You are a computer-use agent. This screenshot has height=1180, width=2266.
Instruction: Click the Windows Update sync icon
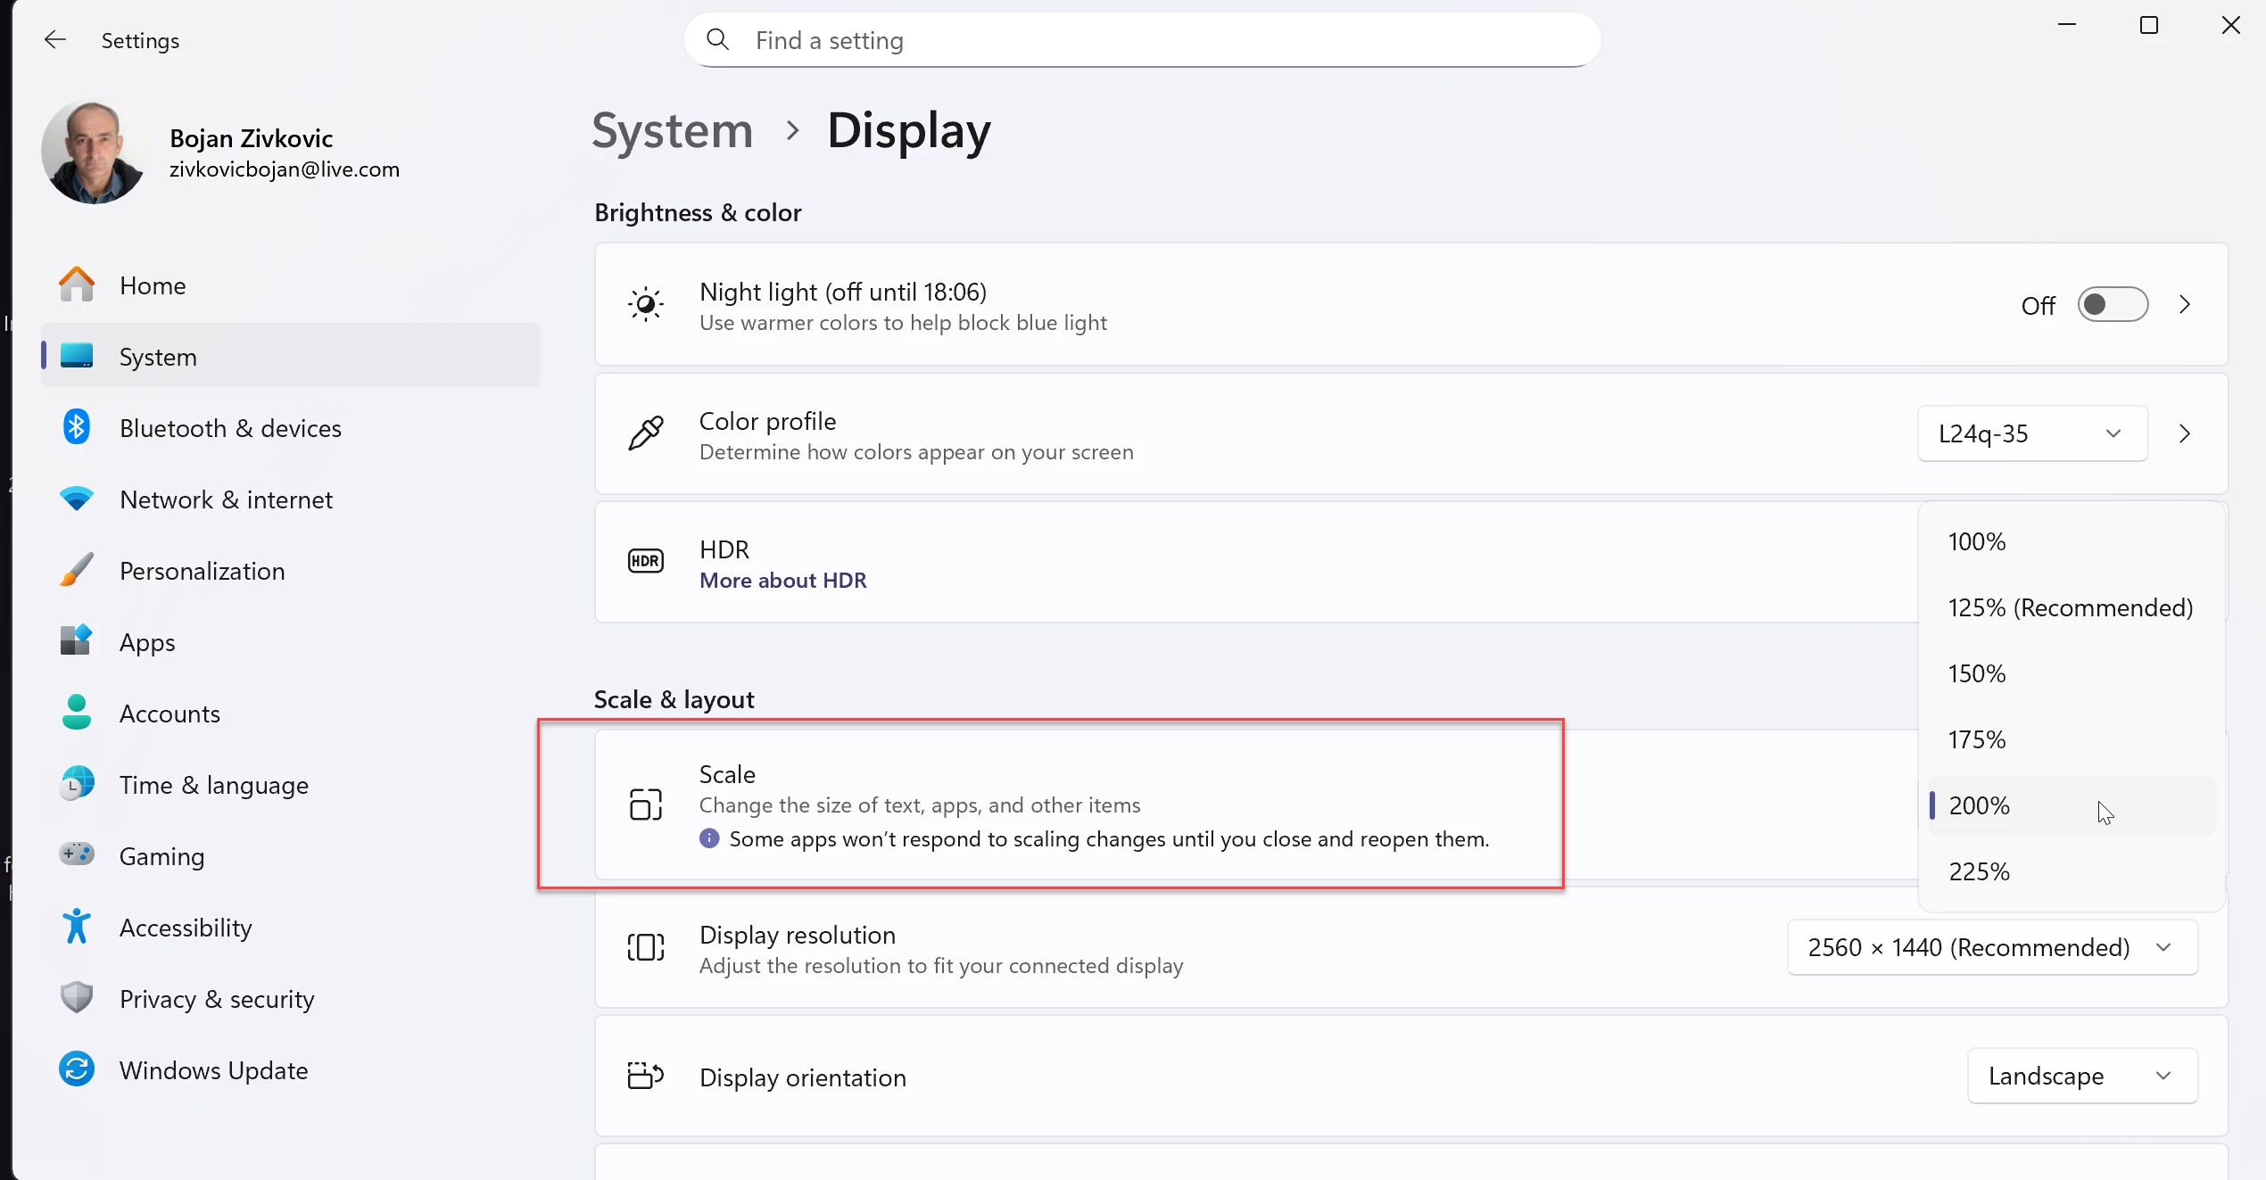coord(77,1069)
